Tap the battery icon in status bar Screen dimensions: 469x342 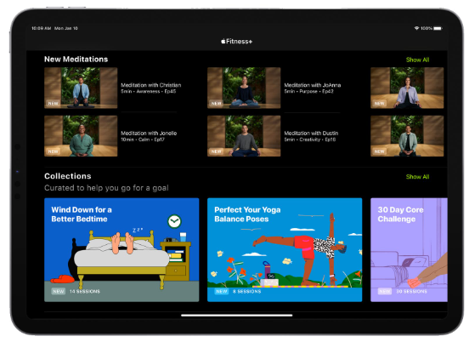coord(438,28)
